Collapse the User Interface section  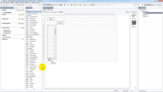click(x=2, y=28)
